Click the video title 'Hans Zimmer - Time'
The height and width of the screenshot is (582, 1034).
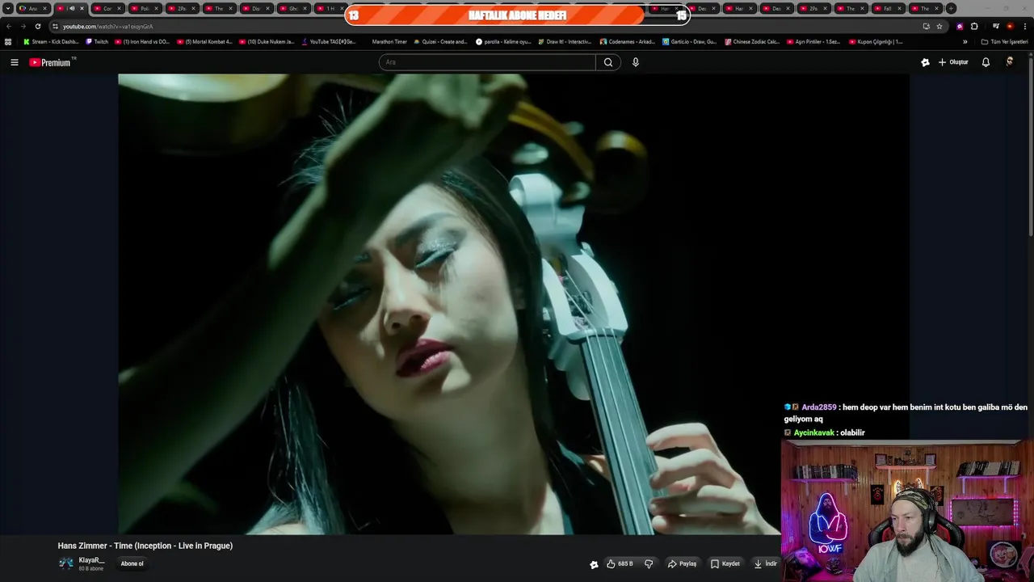[145, 546]
